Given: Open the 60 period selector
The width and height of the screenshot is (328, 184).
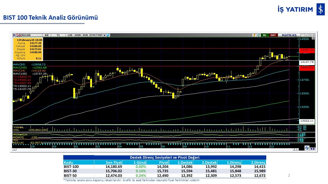Looking at the screenshot, I should (x=46, y=35).
